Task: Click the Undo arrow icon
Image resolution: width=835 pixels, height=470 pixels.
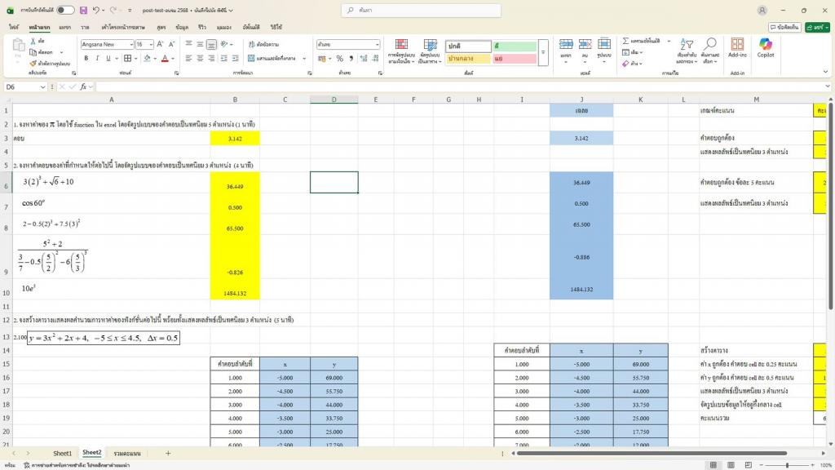Action: click(95, 10)
